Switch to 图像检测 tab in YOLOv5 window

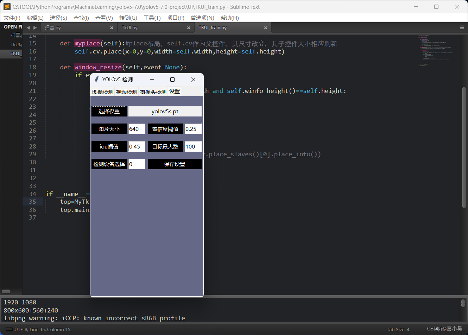(x=103, y=92)
